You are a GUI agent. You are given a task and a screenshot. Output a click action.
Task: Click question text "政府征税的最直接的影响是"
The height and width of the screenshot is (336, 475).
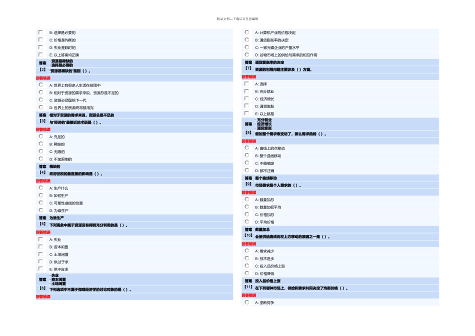pyautogui.click(x=71, y=174)
